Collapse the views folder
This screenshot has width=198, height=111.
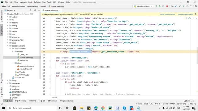click(x=13, y=63)
